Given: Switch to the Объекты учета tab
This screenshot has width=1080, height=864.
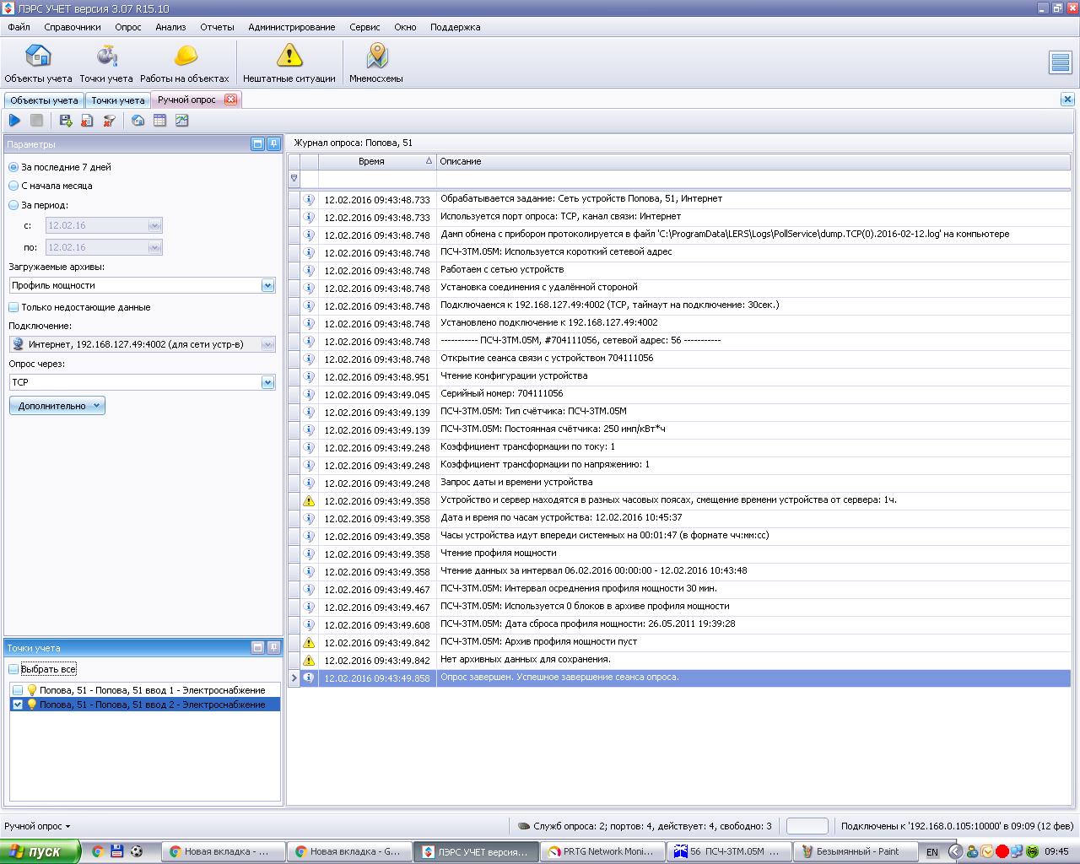Looking at the screenshot, I should (44, 100).
